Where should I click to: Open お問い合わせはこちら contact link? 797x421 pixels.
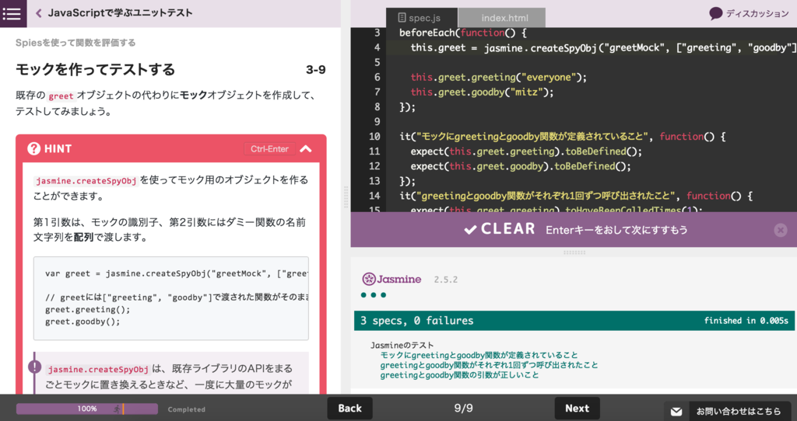pos(738,412)
